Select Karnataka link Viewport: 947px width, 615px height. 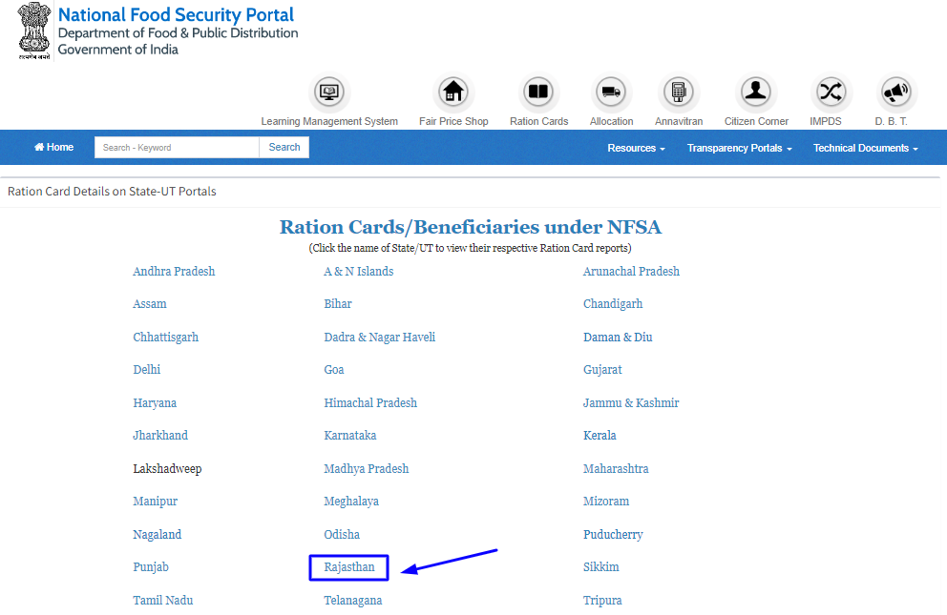[349, 436]
